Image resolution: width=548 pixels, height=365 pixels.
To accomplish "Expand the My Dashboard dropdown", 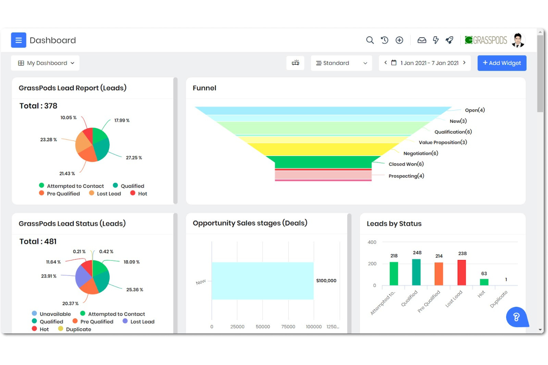I will (45, 63).
